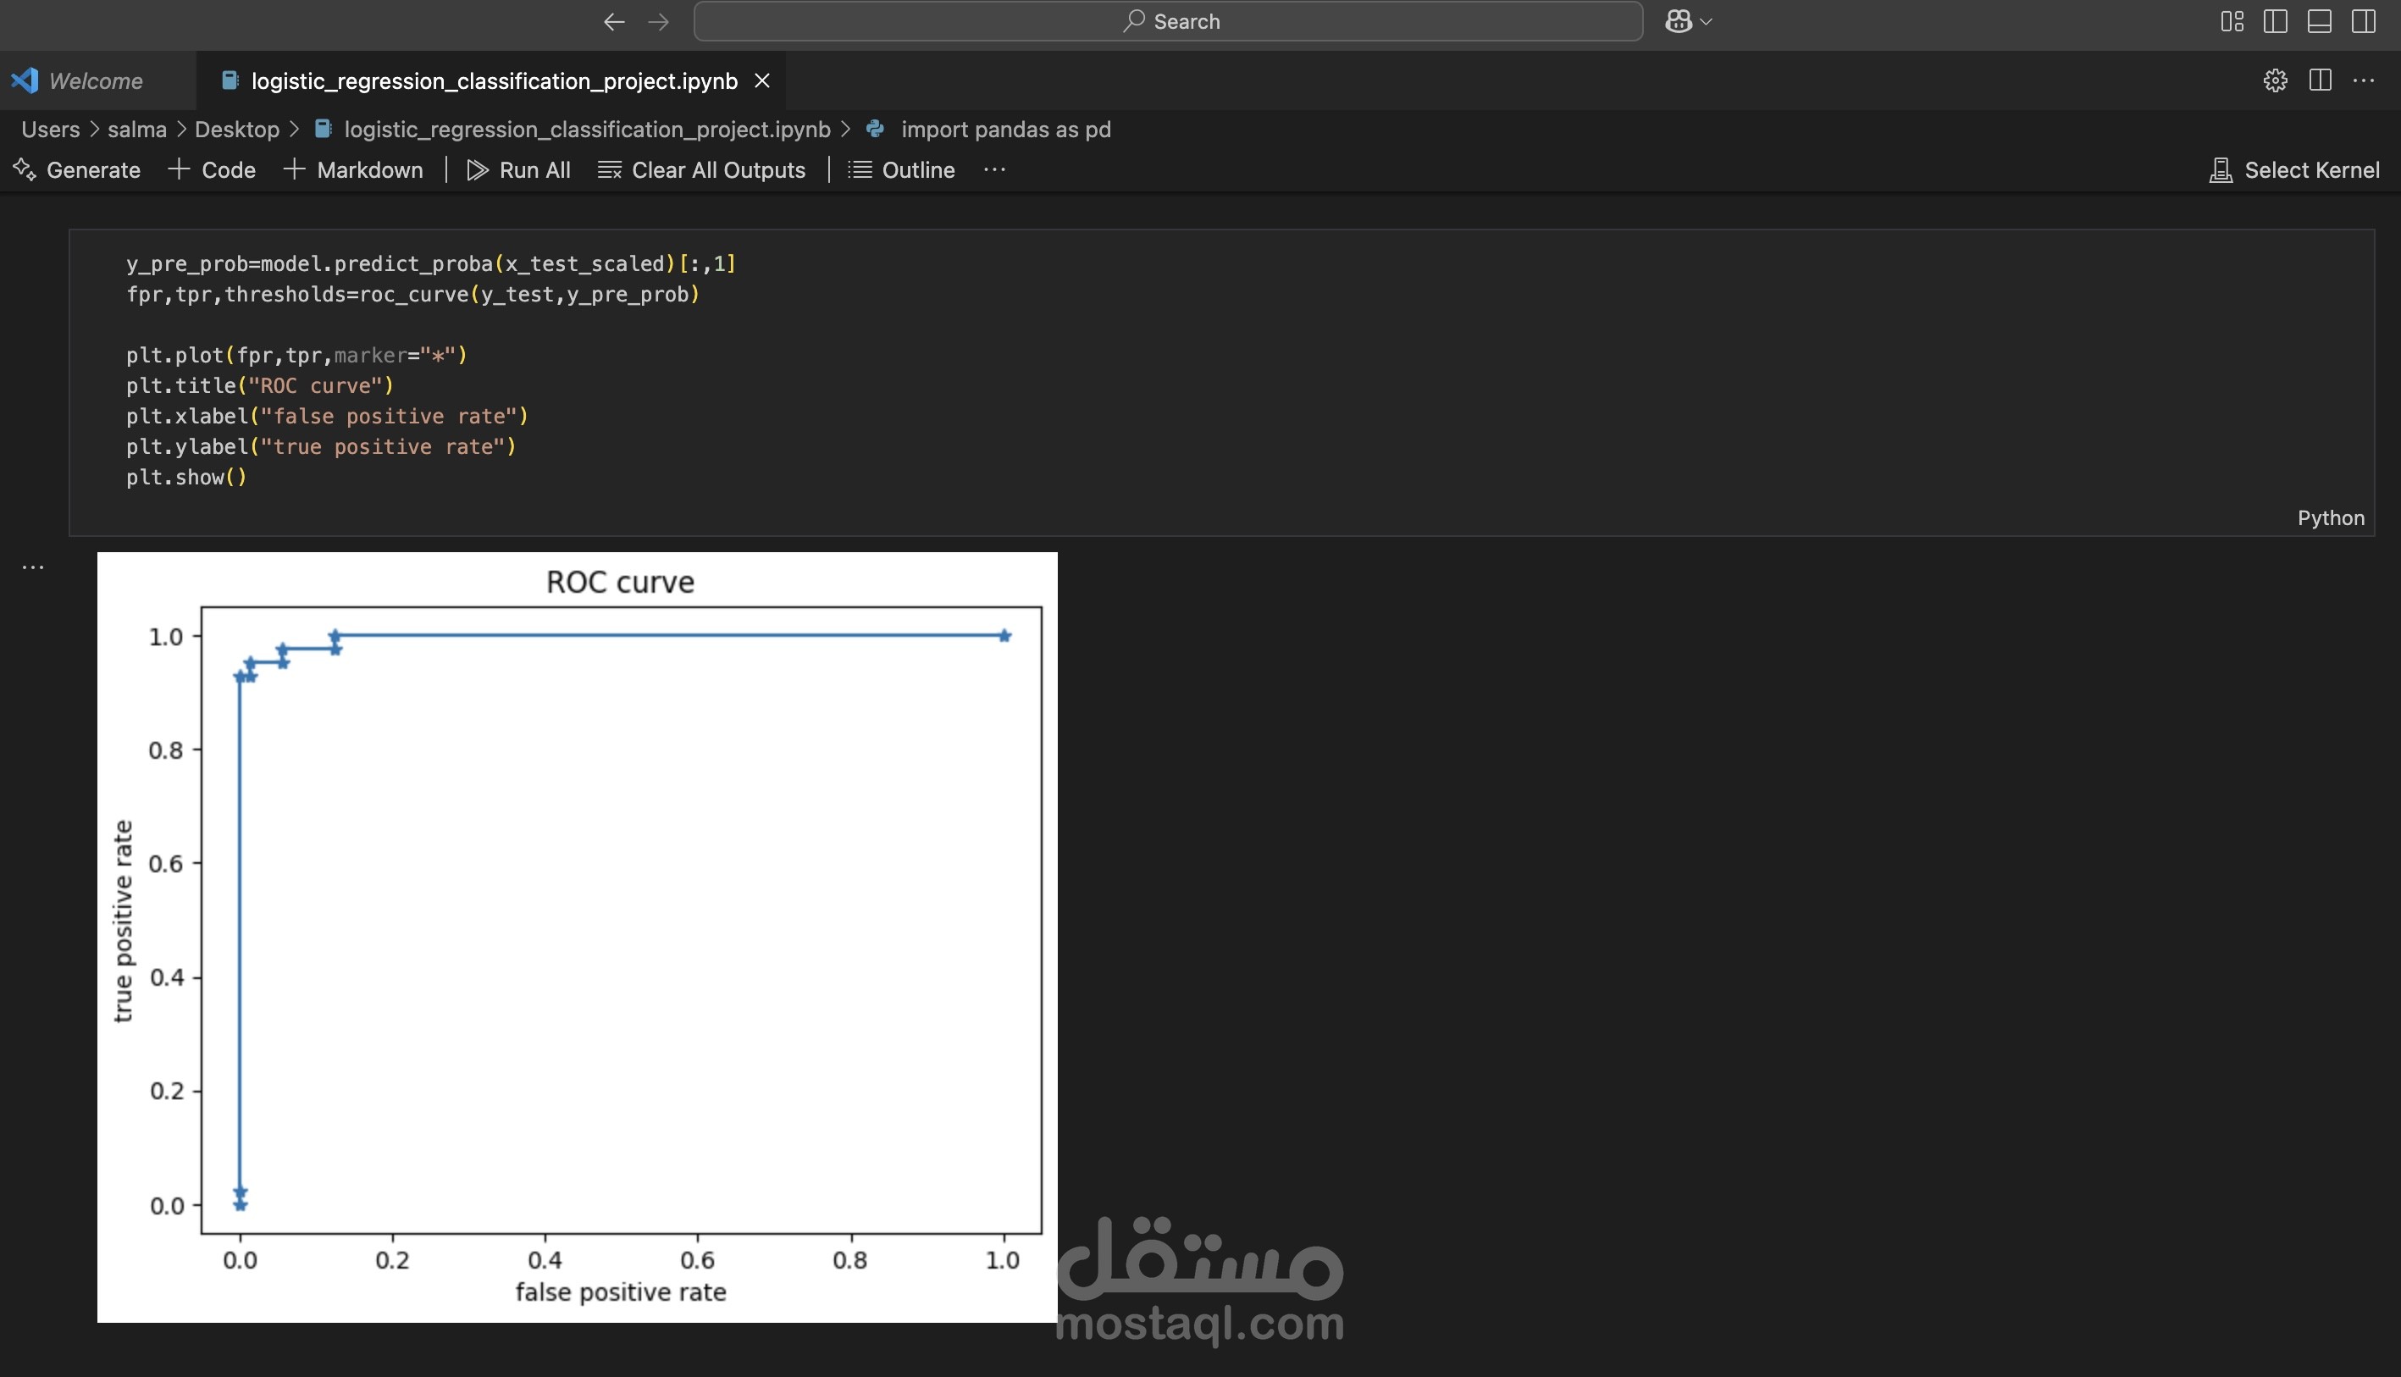This screenshot has width=2401, height=1377.
Task: Open the Copilot chat icon
Action: coord(1679,21)
